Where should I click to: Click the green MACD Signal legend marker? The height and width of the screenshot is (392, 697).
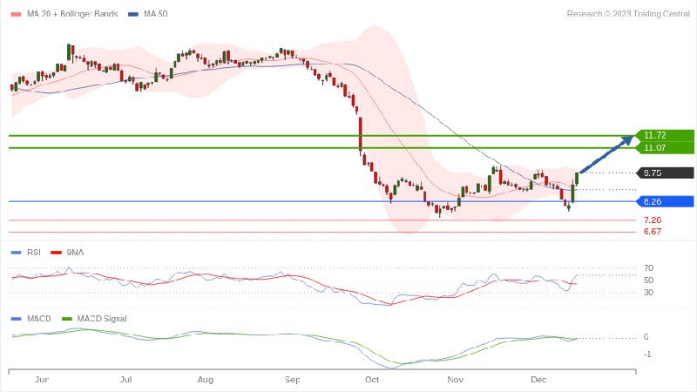[x=69, y=319]
